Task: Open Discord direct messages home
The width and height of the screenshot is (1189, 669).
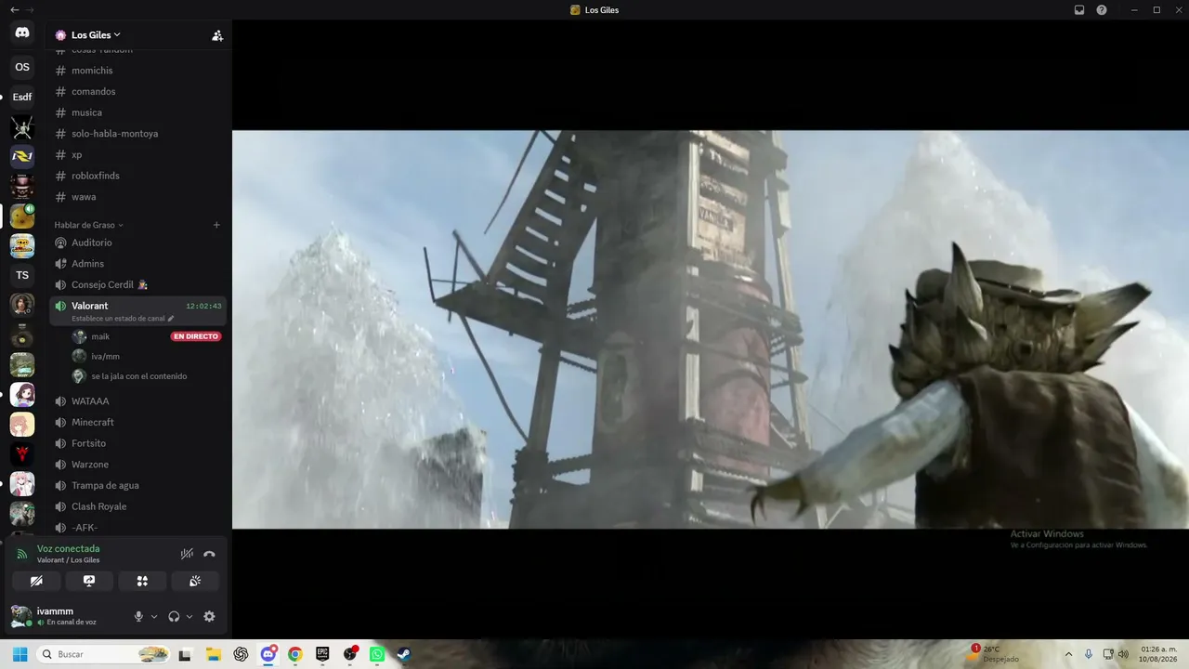Action: point(22,33)
